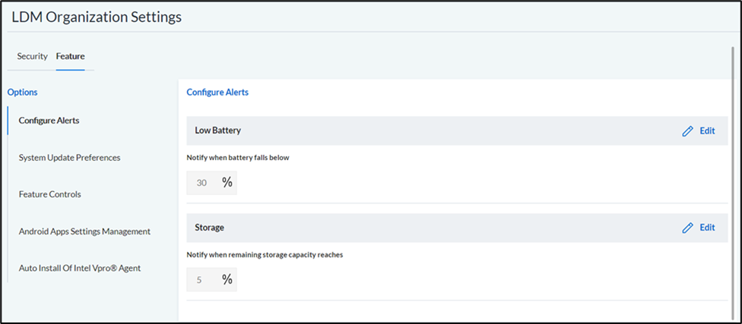Go to Feature Controls option
Viewport: 742px width, 324px height.
coord(49,194)
